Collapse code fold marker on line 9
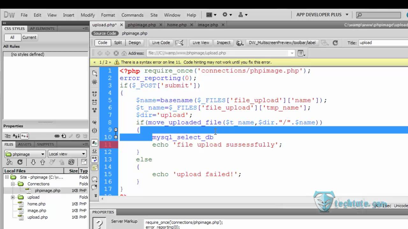408x229 pixels. click(x=116, y=130)
